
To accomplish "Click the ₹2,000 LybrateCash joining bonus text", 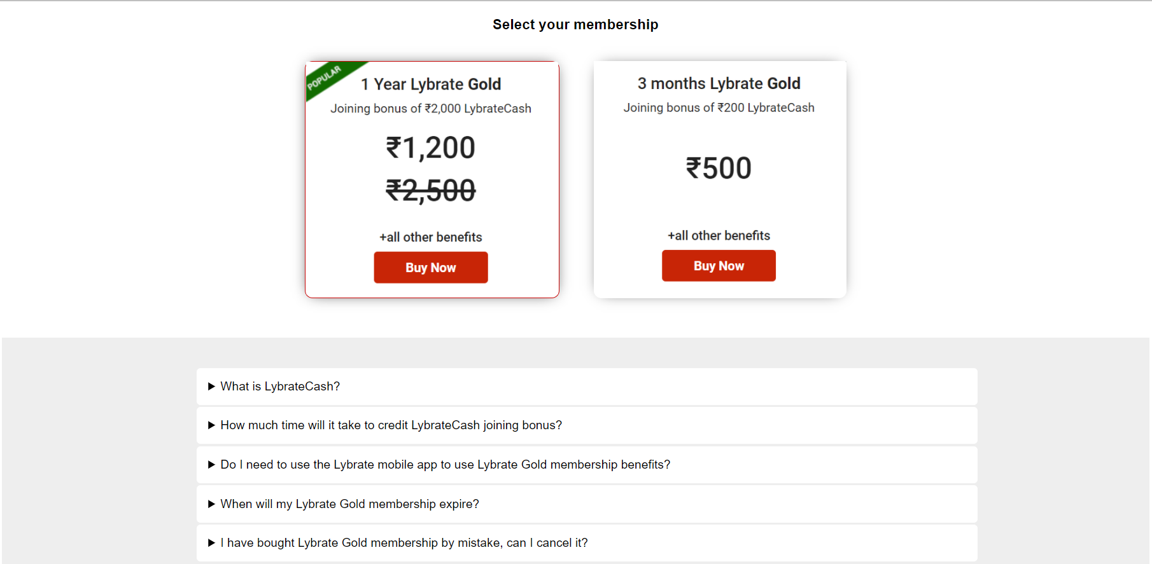I will coord(431,108).
